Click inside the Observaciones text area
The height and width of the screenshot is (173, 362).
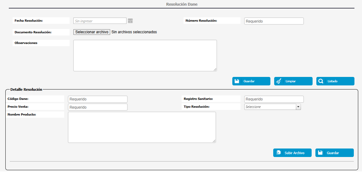click(145, 56)
